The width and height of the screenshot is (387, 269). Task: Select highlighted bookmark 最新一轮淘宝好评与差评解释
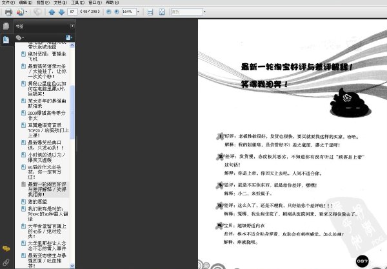click(x=47, y=189)
